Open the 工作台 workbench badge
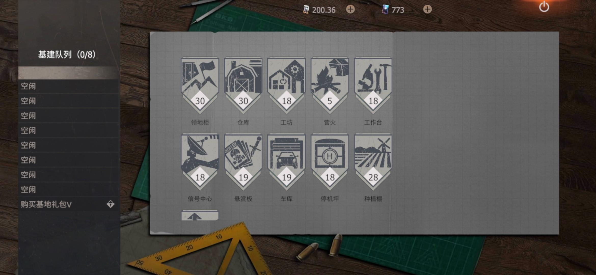 373,86
